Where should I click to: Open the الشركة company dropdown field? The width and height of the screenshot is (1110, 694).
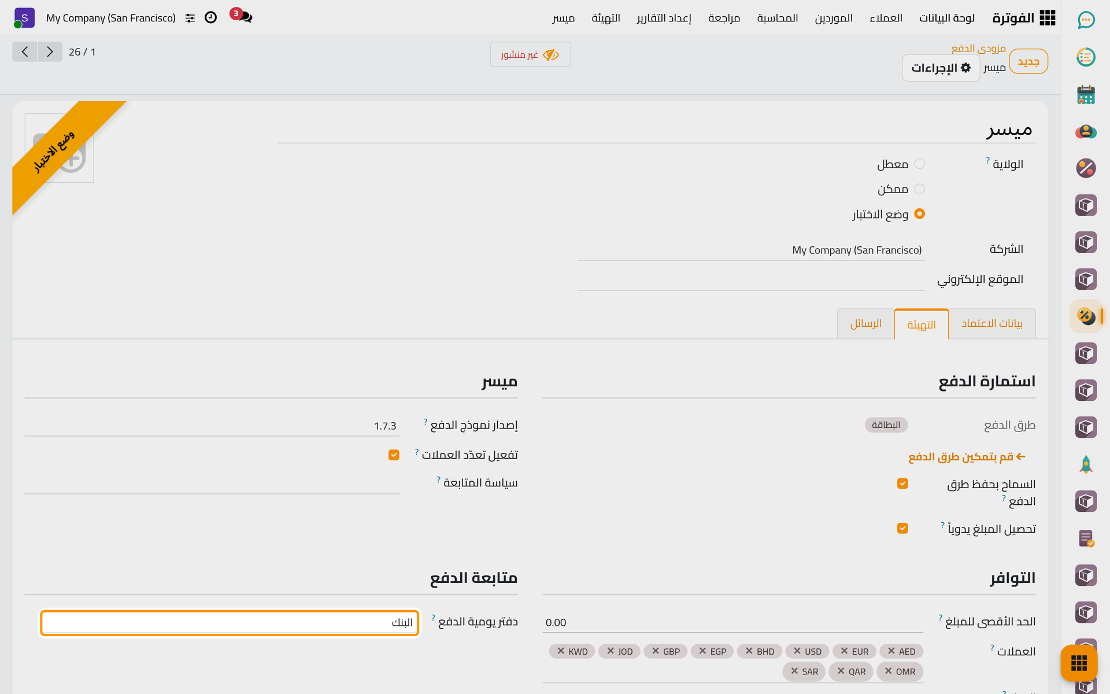coord(750,250)
